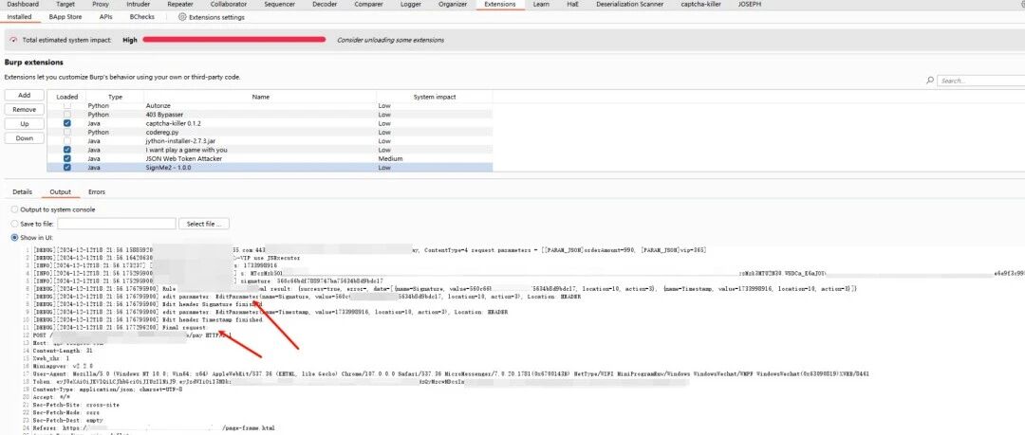Click the Save to file path field
The image size is (1025, 435).
pyautogui.click(x=117, y=224)
